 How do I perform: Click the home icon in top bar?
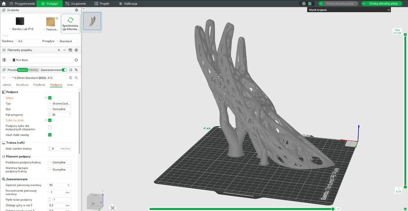tap(4, 3)
